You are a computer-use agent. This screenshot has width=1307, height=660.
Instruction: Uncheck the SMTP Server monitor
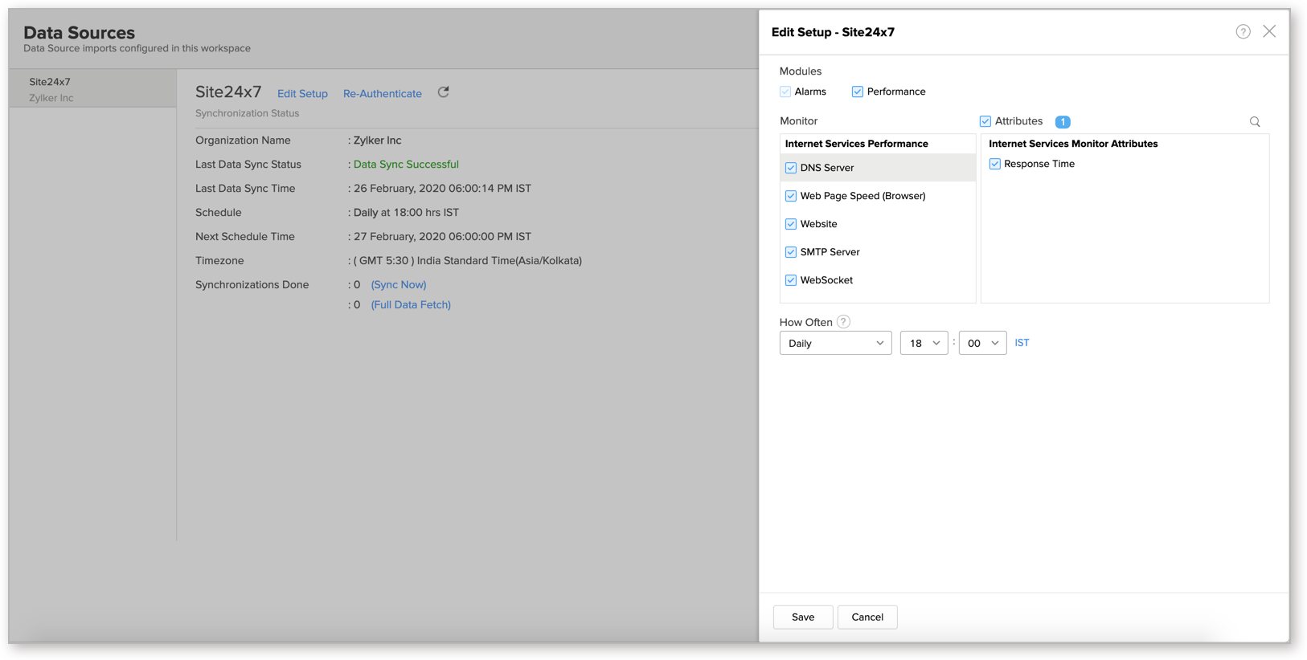791,252
